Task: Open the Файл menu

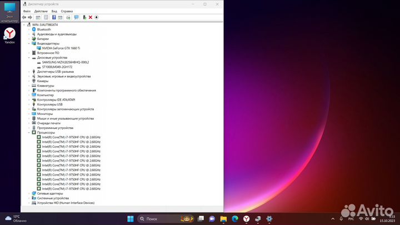Action: coord(27,11)
